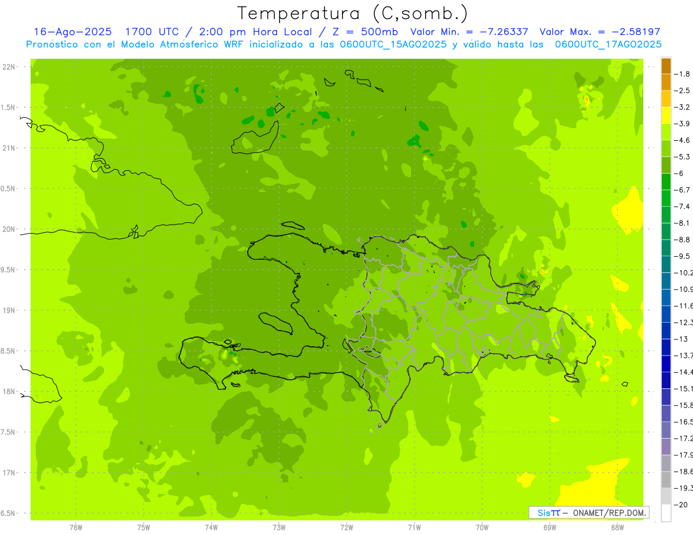
Task: Click the "-8.8" colorbar label
Action: tap(683, 240)
